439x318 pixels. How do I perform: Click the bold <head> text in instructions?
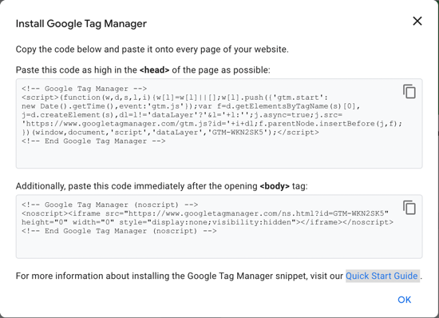(155, 70)
